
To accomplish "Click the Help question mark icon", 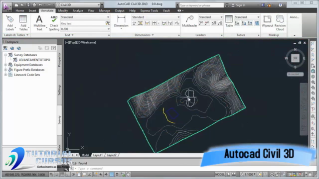I will pyautogui.click(x=280, y=5).
